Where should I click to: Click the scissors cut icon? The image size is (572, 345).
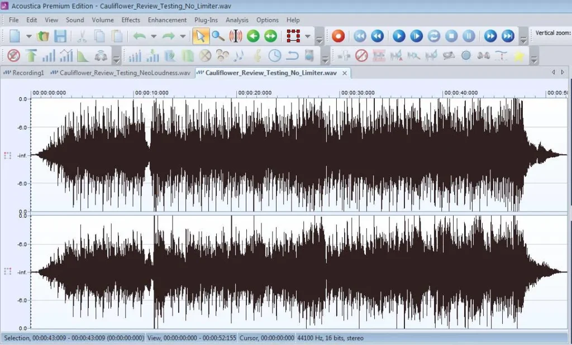point(82,36)
